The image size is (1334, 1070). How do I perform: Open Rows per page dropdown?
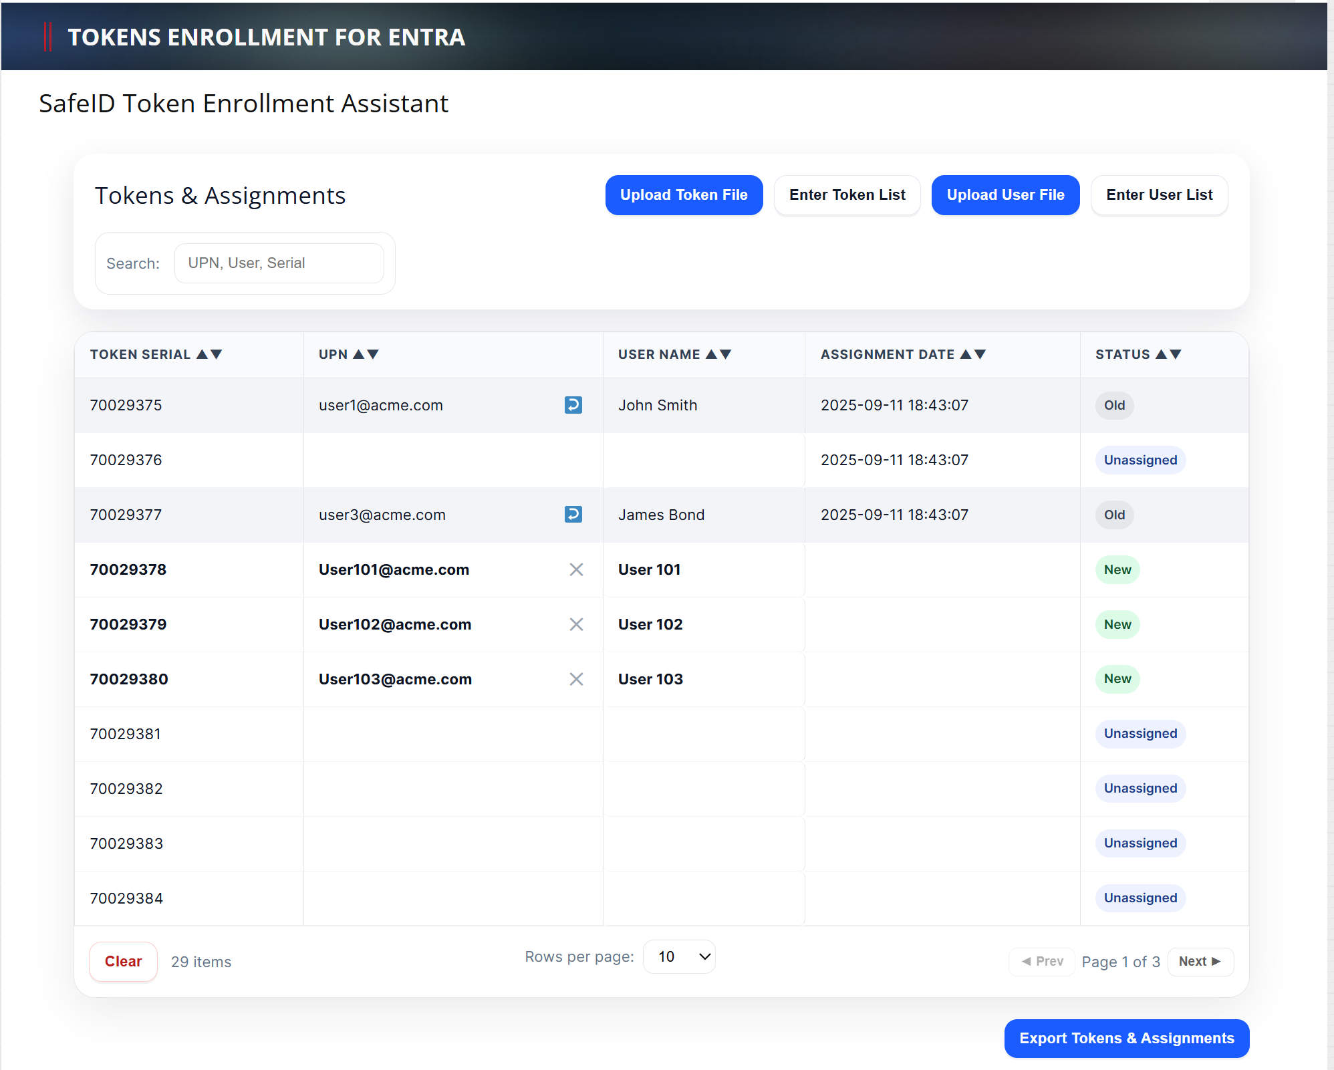(679, 957)
